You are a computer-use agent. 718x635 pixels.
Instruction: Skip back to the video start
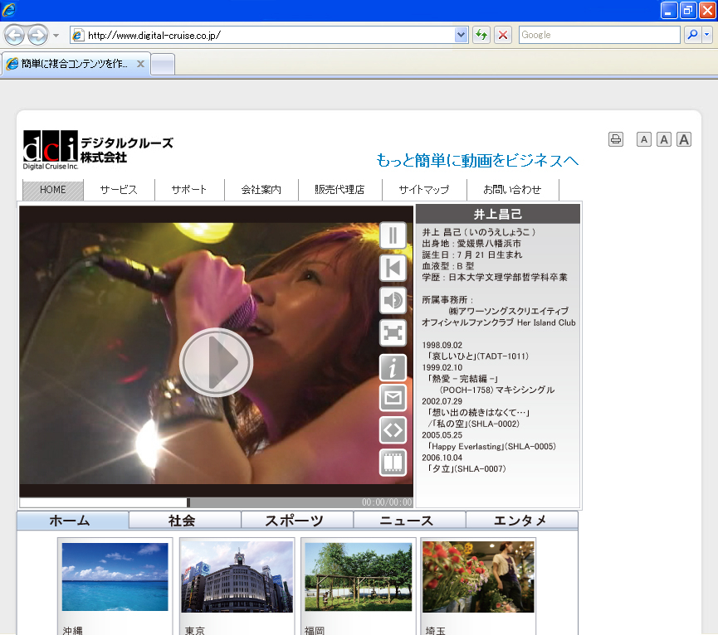[393, 268]
